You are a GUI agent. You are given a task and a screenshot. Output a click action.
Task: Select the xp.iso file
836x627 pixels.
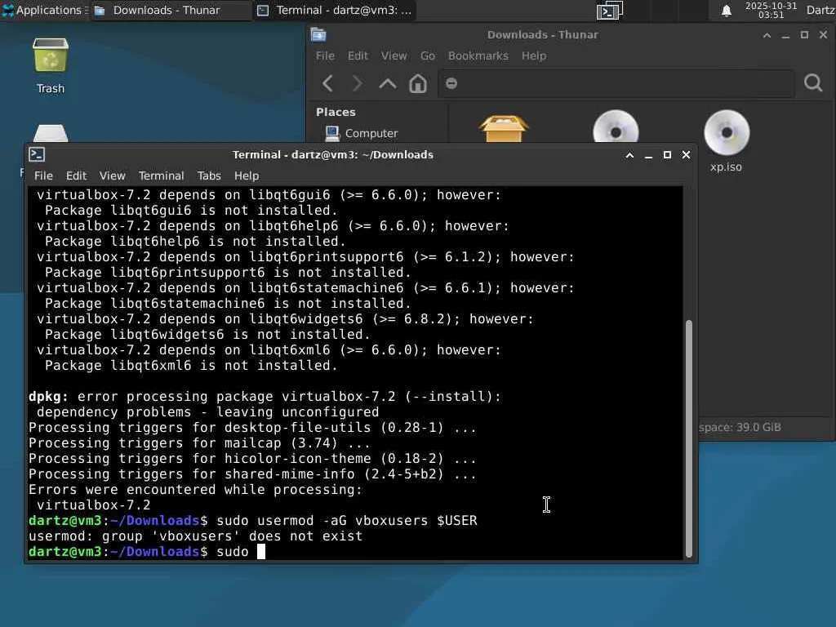[x=726, y=141]
